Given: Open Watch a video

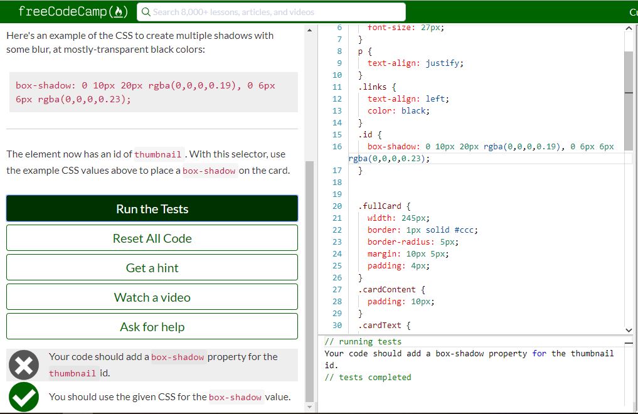Looking at the screenshot, I should pos(152,297).
